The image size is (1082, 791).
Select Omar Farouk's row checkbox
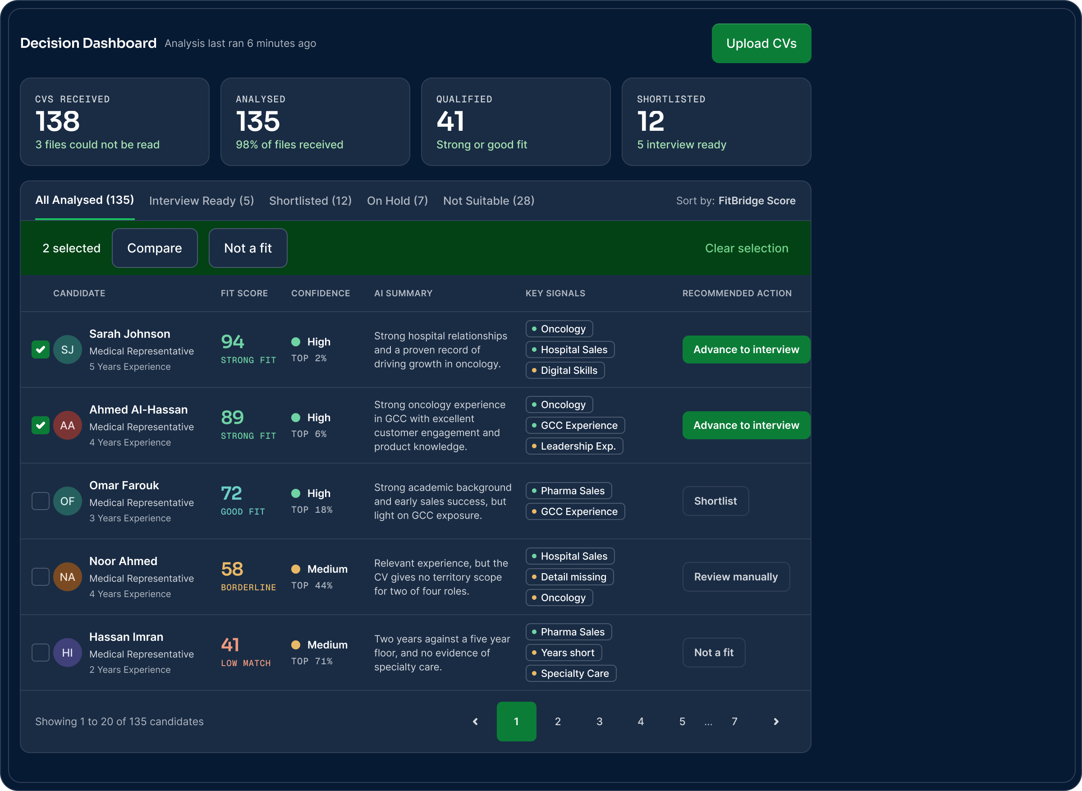coord(41,501)
